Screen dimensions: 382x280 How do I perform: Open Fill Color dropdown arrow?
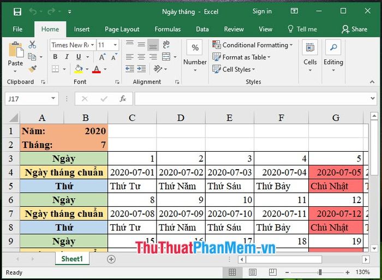[x=87, y=69]
